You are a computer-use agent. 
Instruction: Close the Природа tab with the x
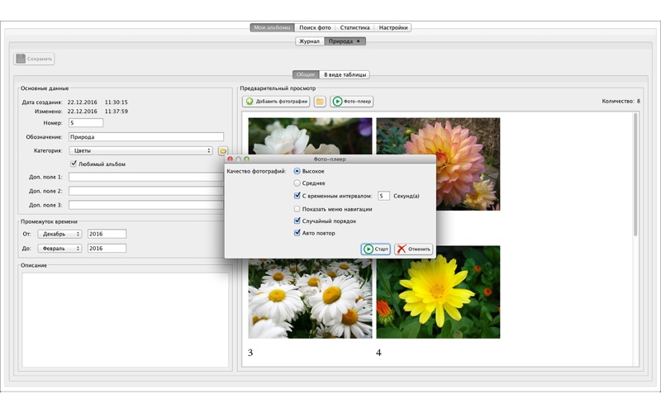359,40
